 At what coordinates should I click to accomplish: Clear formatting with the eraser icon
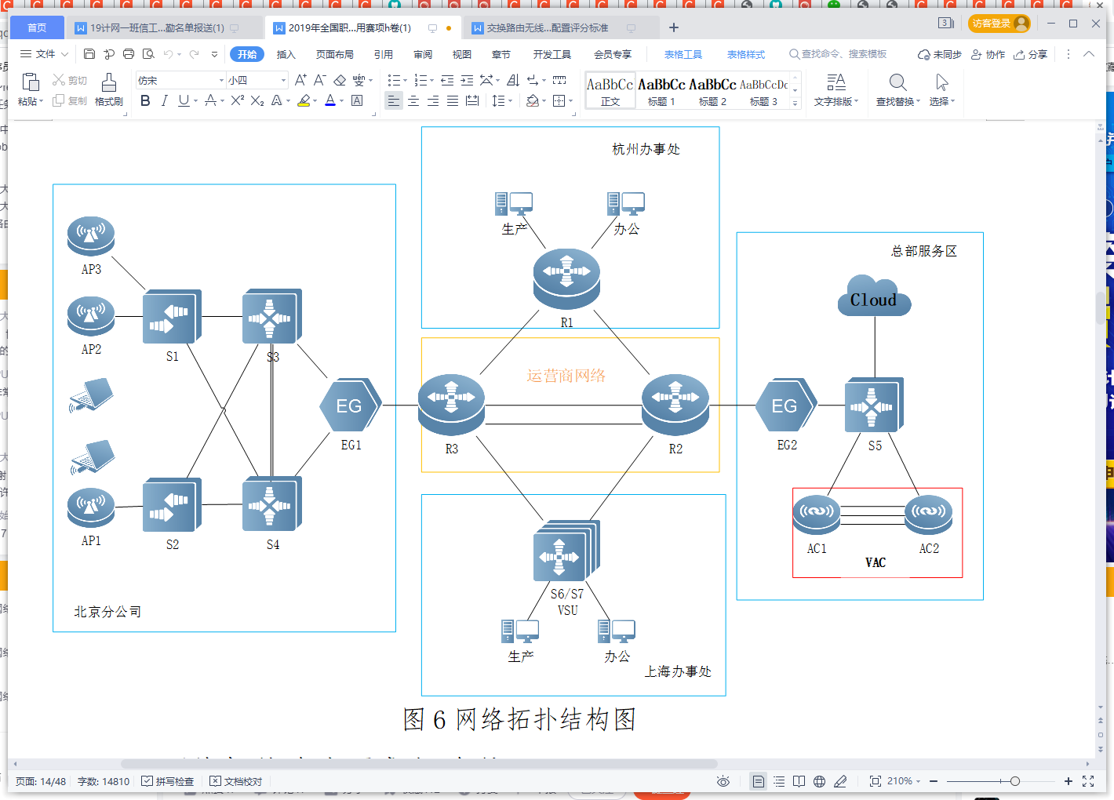[340, 80]
